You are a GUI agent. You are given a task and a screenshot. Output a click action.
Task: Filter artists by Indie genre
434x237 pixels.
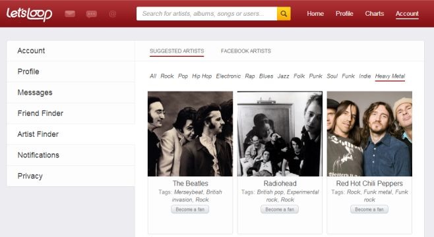(x=365, y=76)
